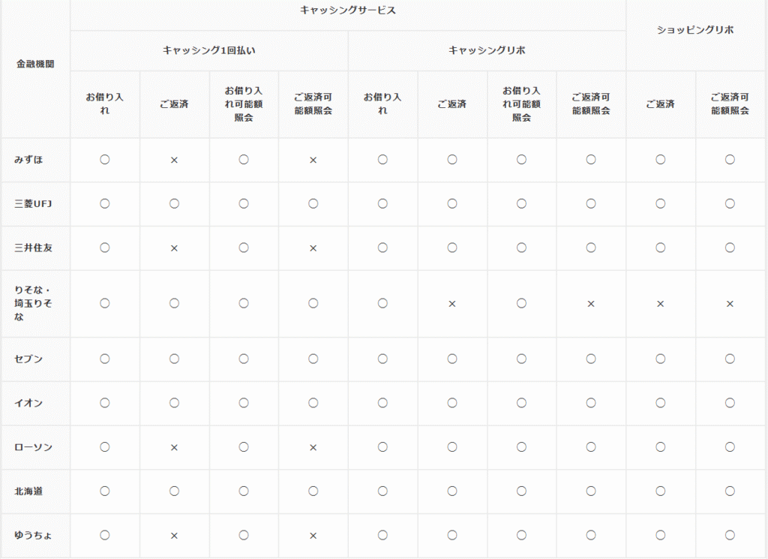Click りそな × under ショッピングリボ ご返済
Screen dimensions: 768x559
click(x=661, y=304)
